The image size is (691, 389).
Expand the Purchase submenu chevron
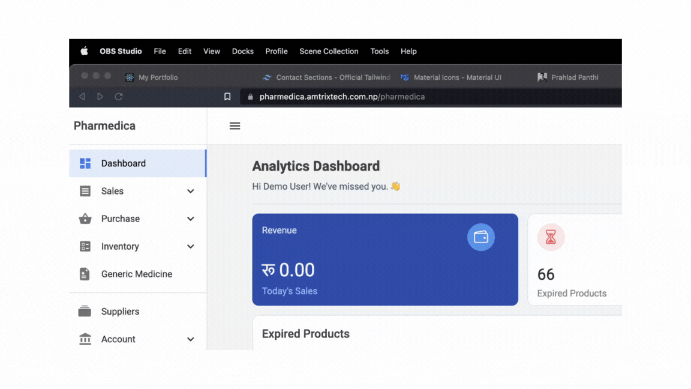click(x=190, y=219)
